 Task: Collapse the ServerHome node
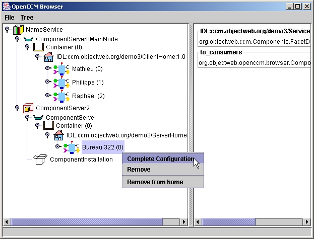[47, 135]
